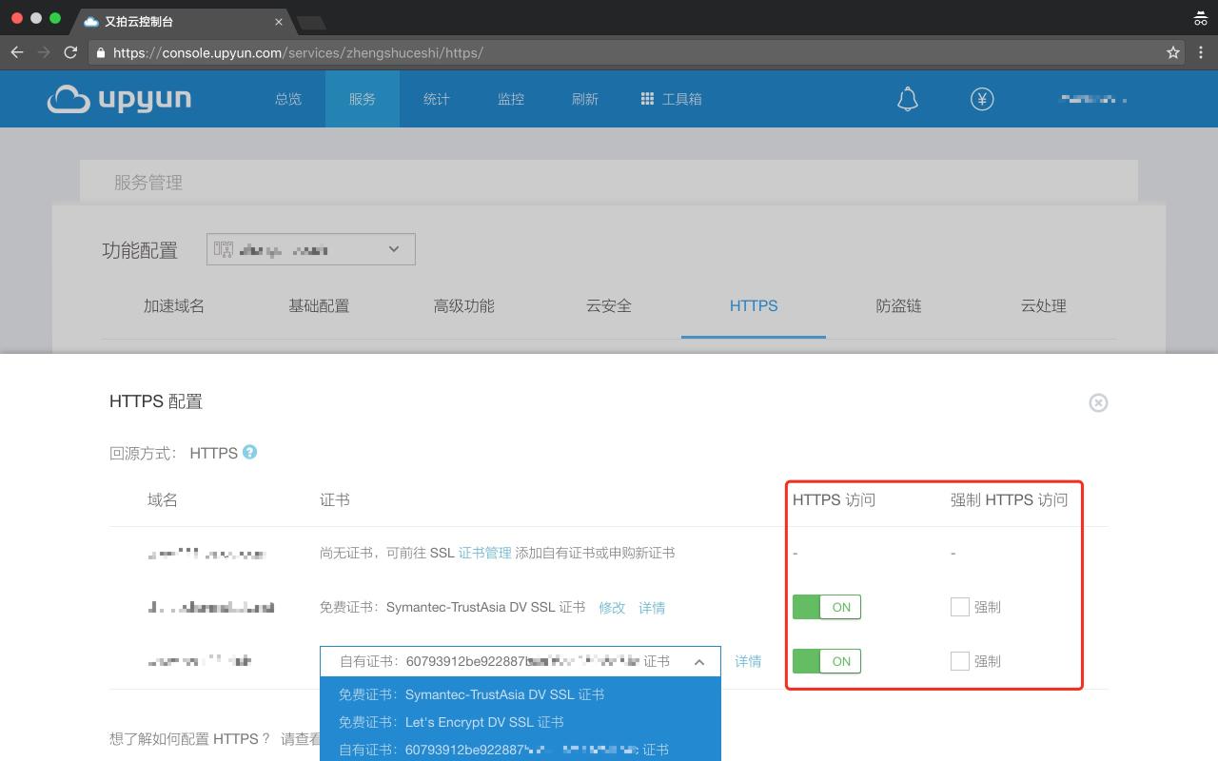
Task: Enable 强制 HTTPS for the 自有证书 row
Action: (x=959, y=661)
